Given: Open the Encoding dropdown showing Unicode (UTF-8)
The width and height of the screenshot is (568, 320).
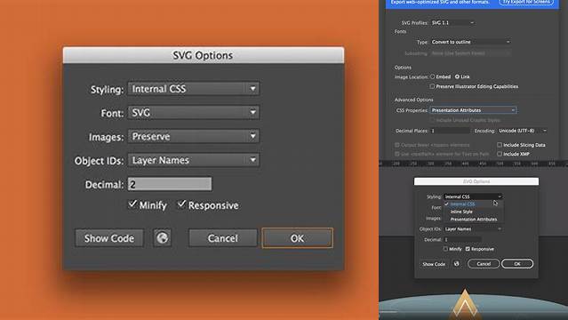Looking at the screenshot, I should point(522,131).
